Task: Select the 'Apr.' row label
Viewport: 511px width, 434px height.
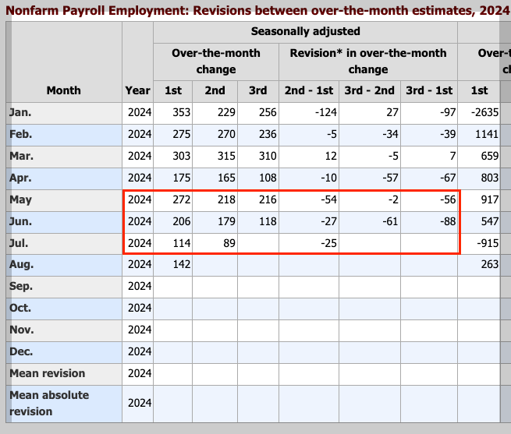Action: click(20, 178)
